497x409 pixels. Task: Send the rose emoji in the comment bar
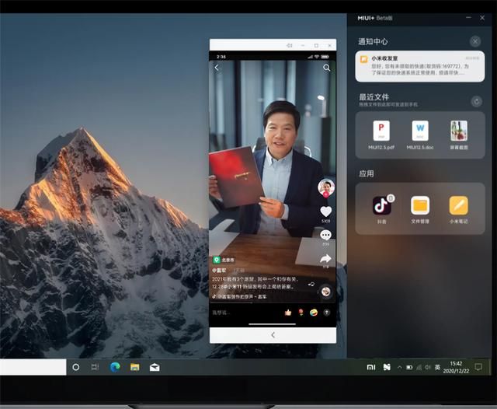301,313
